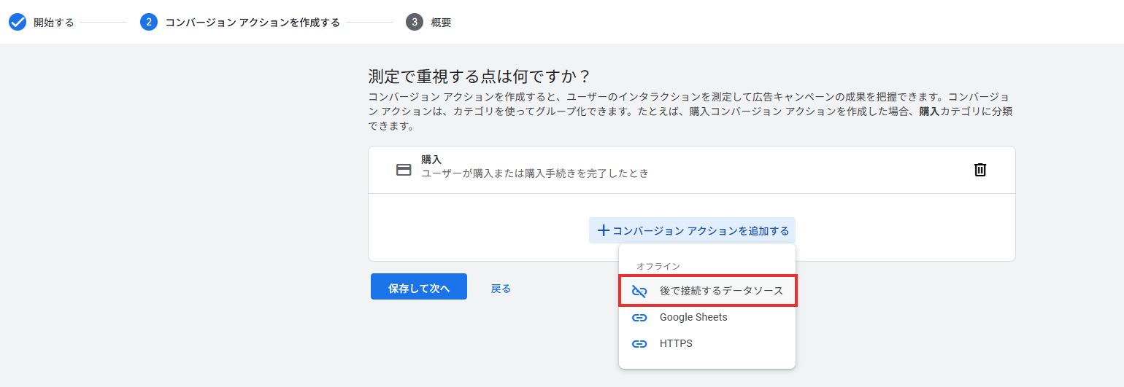Click the blue checkmark icon for step one
The width and height of the screenshot is (1124, 387).
pyautogui.click(x=18, y=22)
